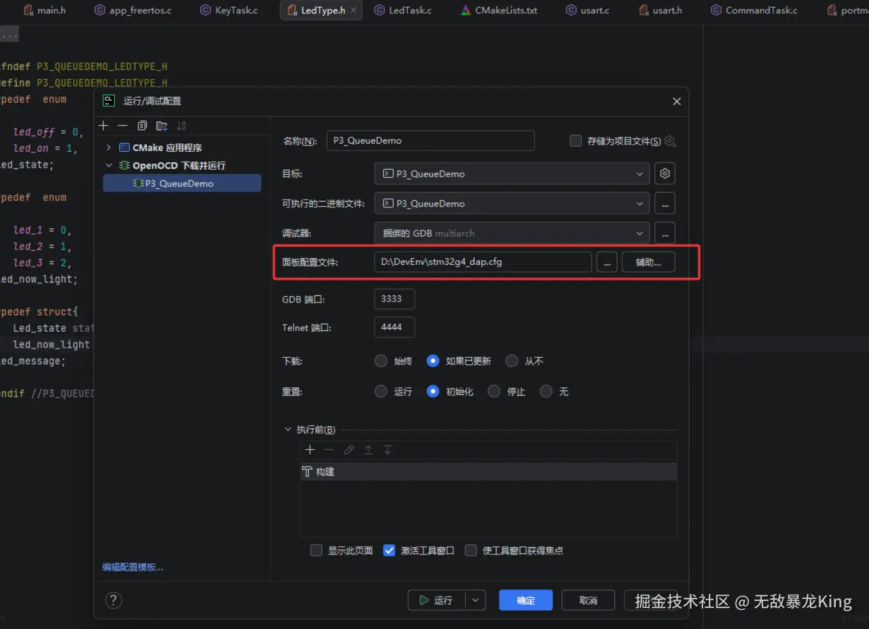The height and width of the screenshot is (629, 869).
Task: Switch to main.h editor tab
Action: click(45, 10)
